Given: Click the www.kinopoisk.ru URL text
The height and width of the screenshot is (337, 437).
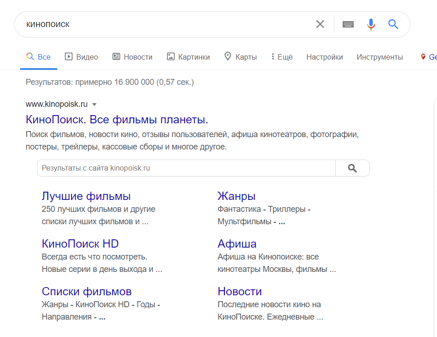Looking at the screenshot, I should click(x=57, y=104).
